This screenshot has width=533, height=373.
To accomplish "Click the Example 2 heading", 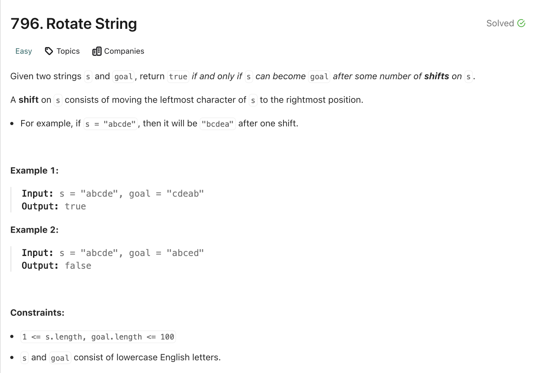I will (x=34, y=230).
